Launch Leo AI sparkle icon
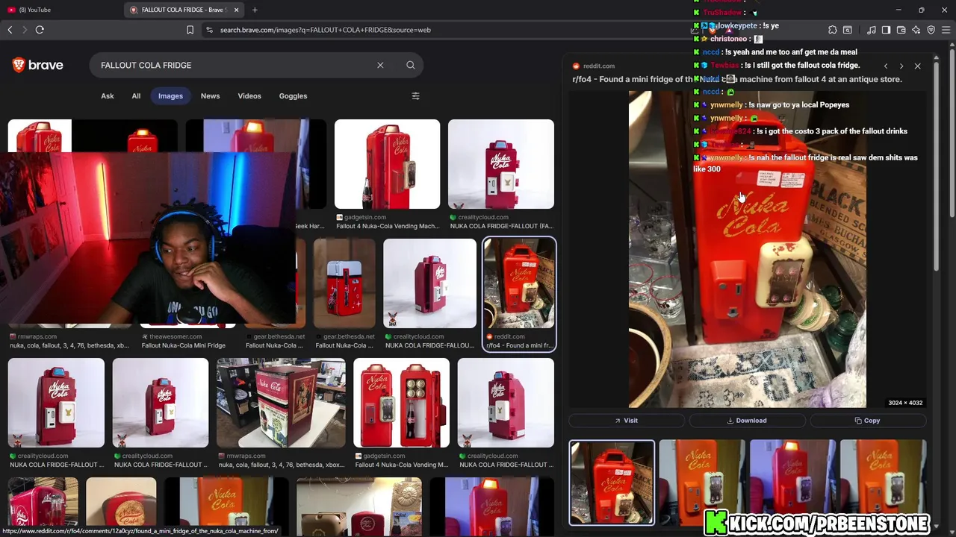Image resolution: width=956 pixels, height=537 pixels. [916, 30]
